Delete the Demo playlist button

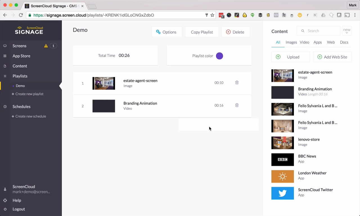[x=236, y=32]
